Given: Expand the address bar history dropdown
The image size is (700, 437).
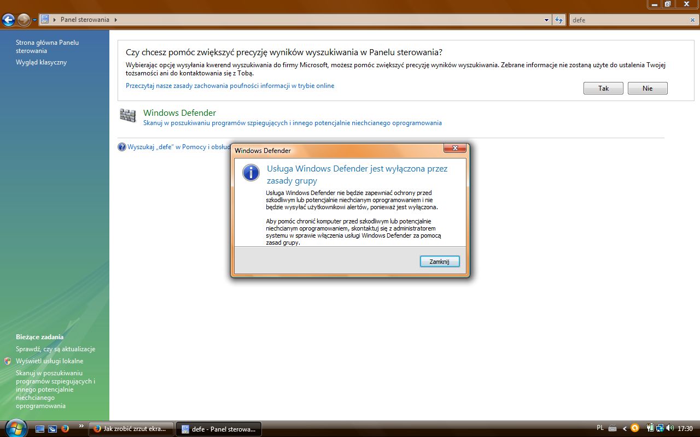Looking at the screenshot, I should 547,20.
